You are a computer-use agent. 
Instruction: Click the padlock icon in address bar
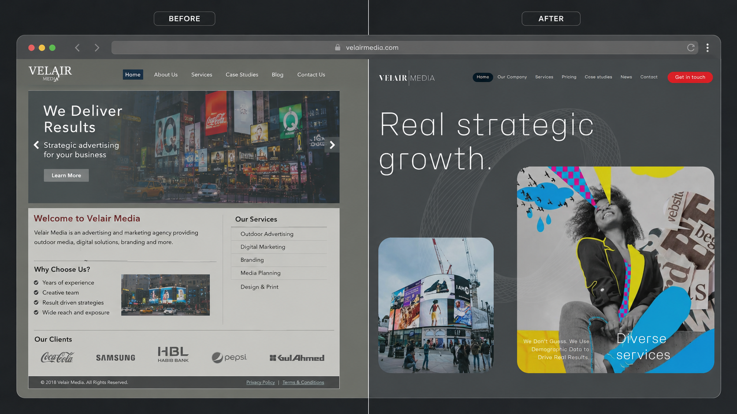[338, 47]
